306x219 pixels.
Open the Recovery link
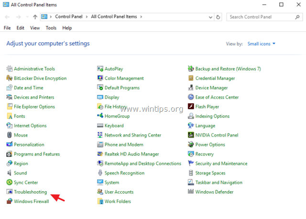coord(205,154)
